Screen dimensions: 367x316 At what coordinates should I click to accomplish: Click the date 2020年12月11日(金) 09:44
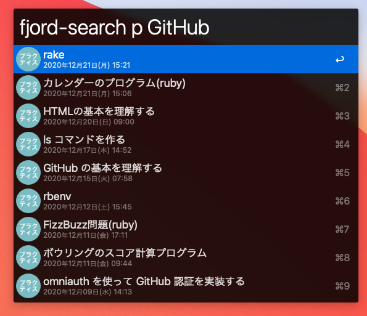[x=88, y=264]
